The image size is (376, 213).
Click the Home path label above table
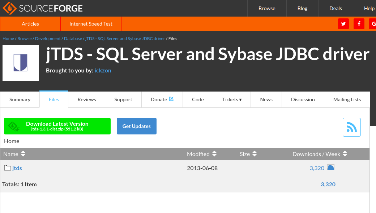click(x=12, y=141)
